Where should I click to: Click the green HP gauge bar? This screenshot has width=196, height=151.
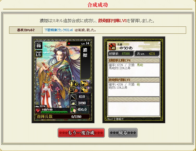pyautogui.click(x=54, y=112)
